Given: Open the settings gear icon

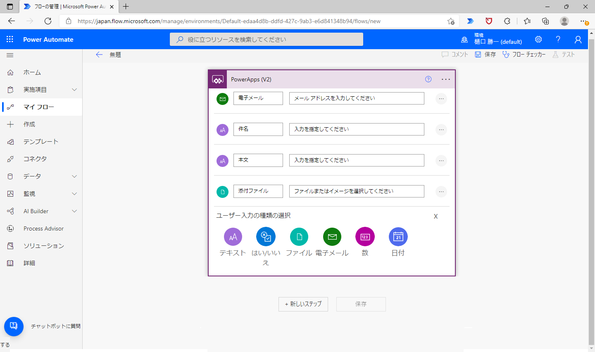Looking at the screenshot, I should (x=538, y=39).
